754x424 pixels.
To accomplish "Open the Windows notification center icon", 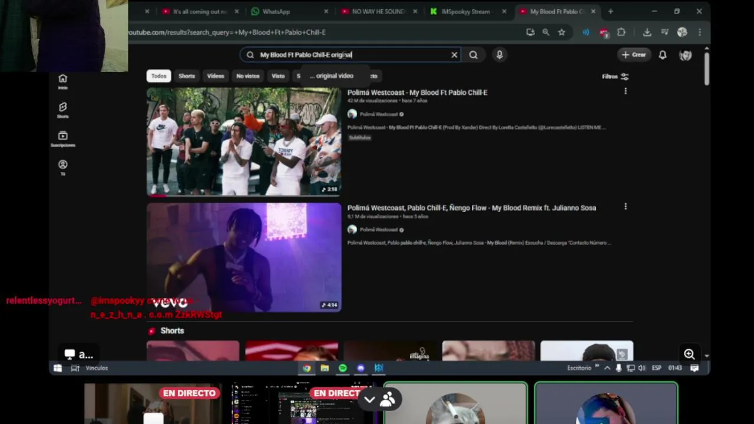I will (x=695, y=368).
